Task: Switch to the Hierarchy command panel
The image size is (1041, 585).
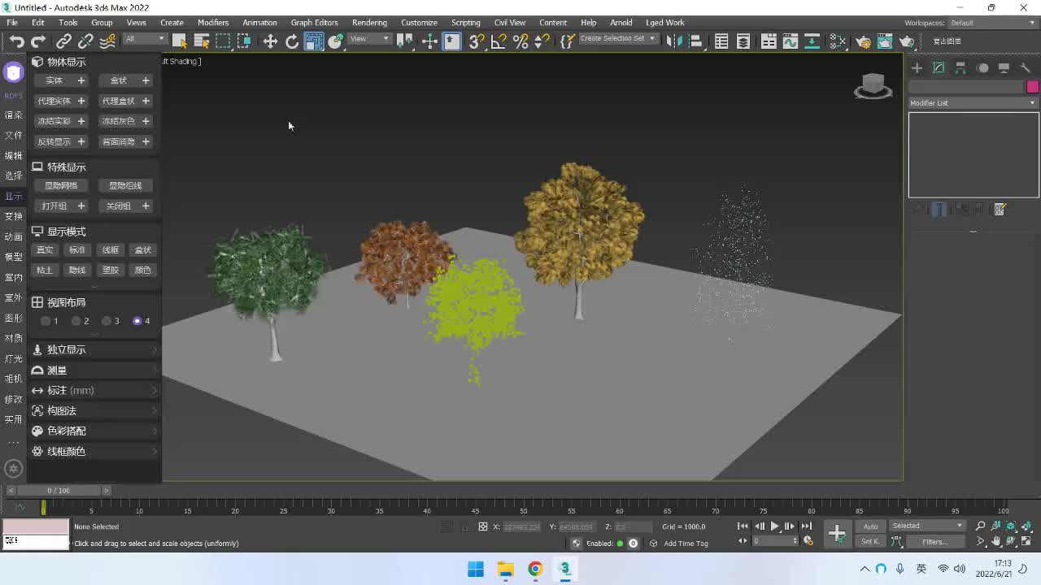Action: [x=960, y=68]
